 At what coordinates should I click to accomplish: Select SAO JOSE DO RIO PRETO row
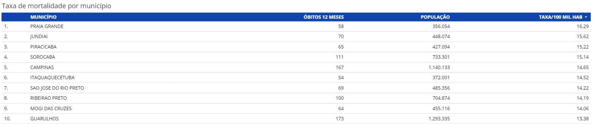pyautogui.click(x=296, y=88)
